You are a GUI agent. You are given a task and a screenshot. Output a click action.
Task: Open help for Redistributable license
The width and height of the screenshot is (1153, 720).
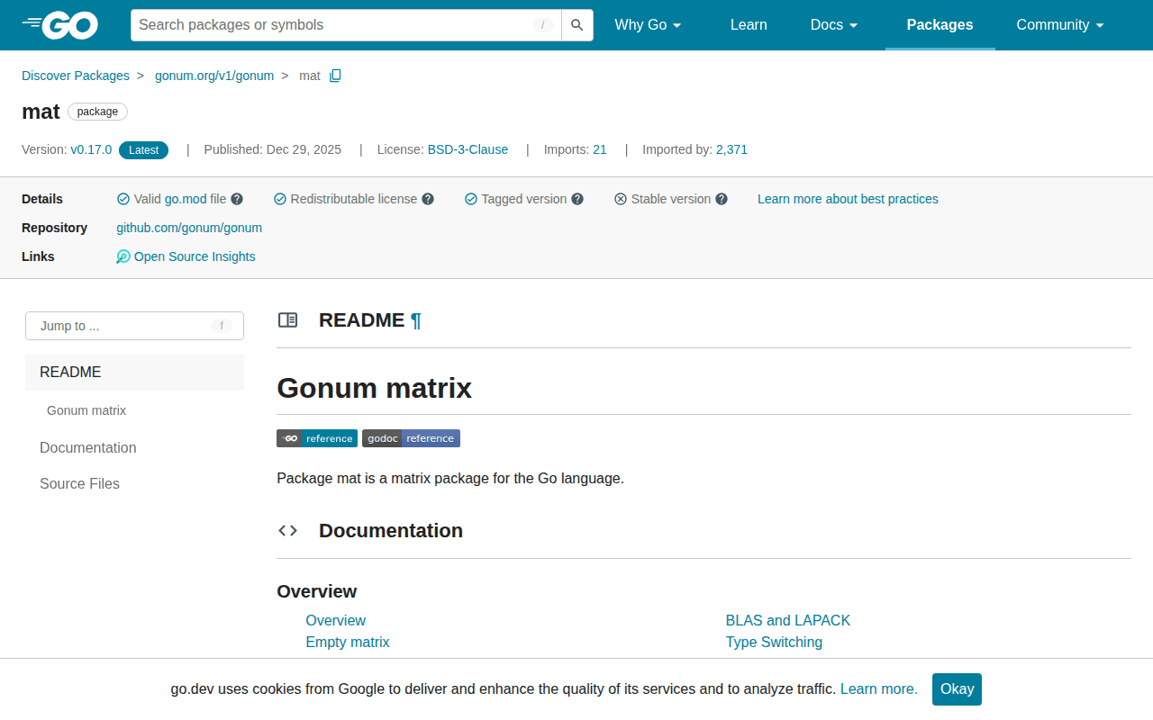(428, 199)
